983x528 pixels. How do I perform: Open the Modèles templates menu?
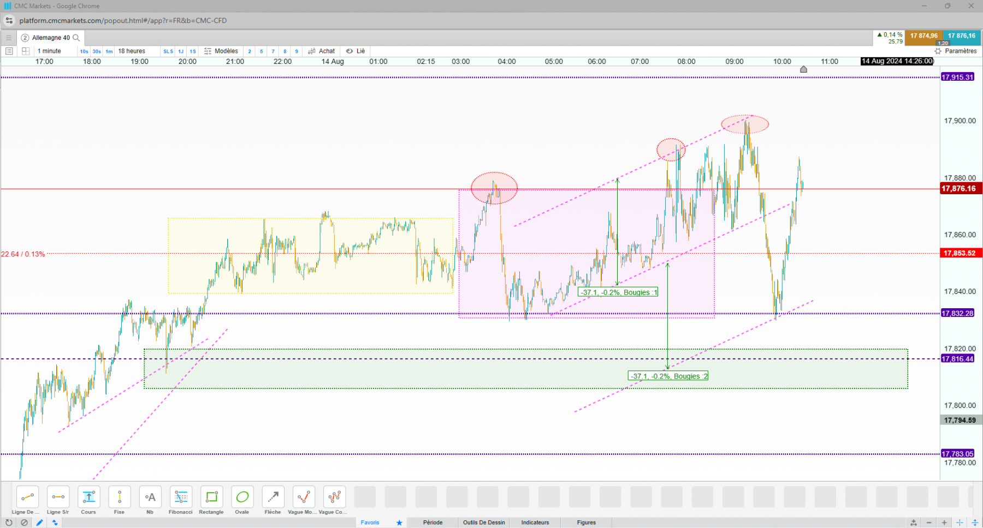click(221, 51)
